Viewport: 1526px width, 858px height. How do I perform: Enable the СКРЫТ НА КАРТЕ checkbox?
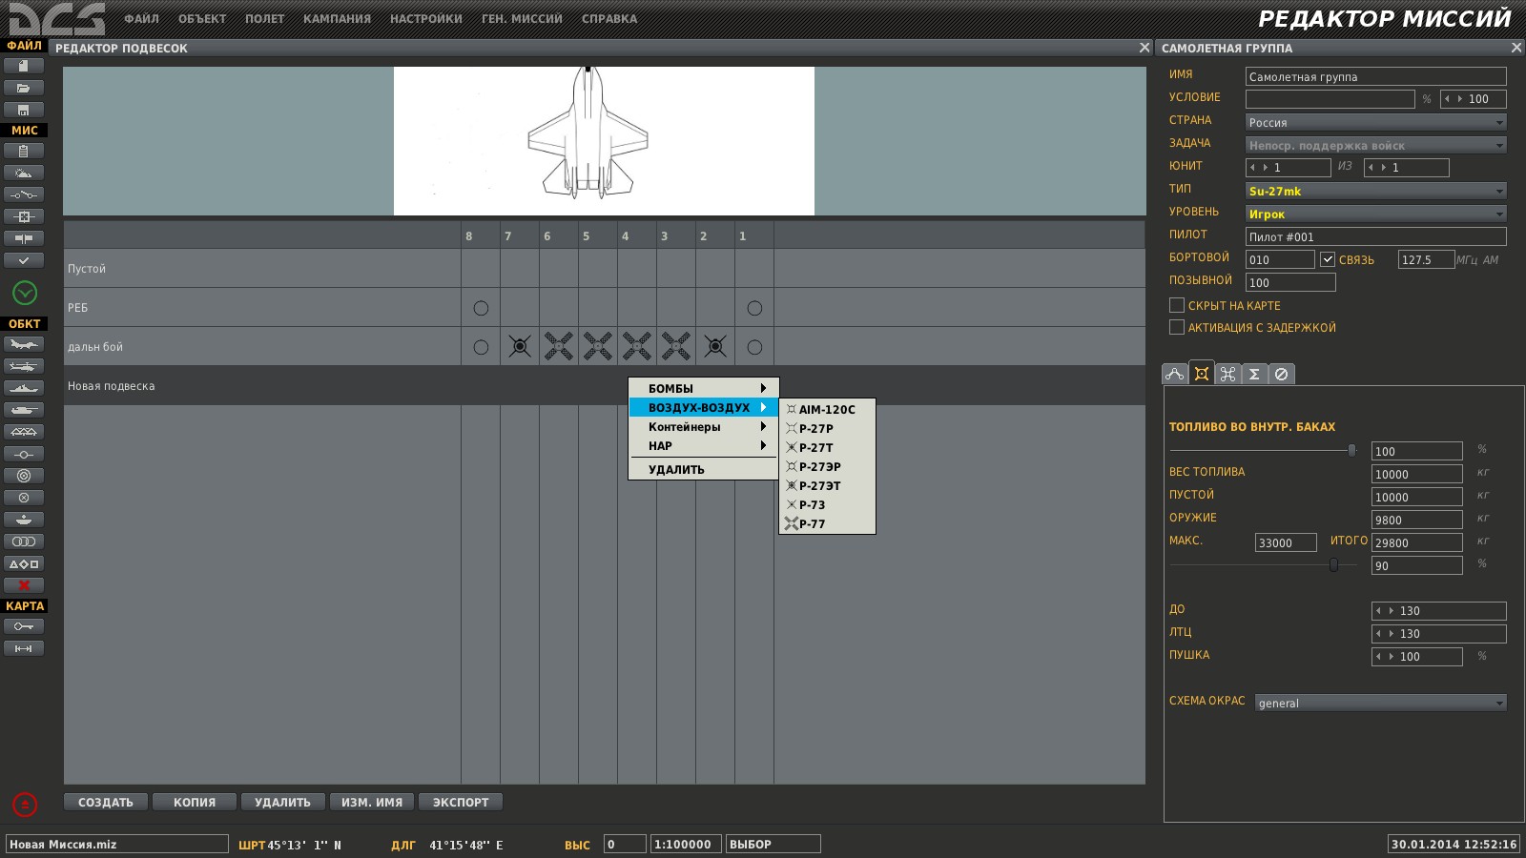pyautogui.click(x=1177, y=305)
